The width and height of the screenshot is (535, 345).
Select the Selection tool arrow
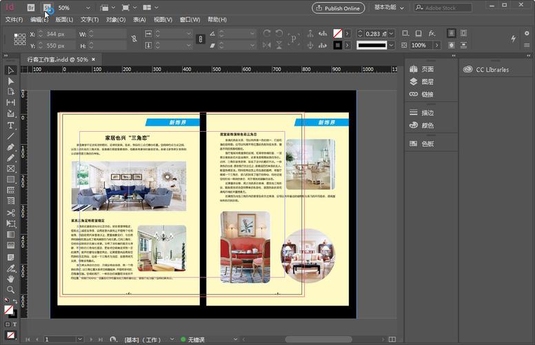(10, 70)
